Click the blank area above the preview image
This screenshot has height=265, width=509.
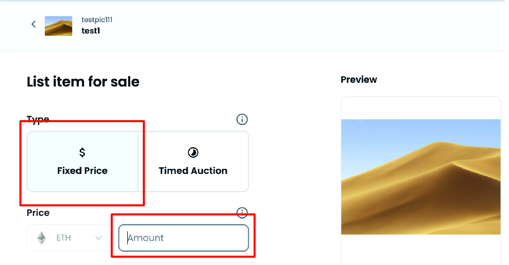pos(420,108)
